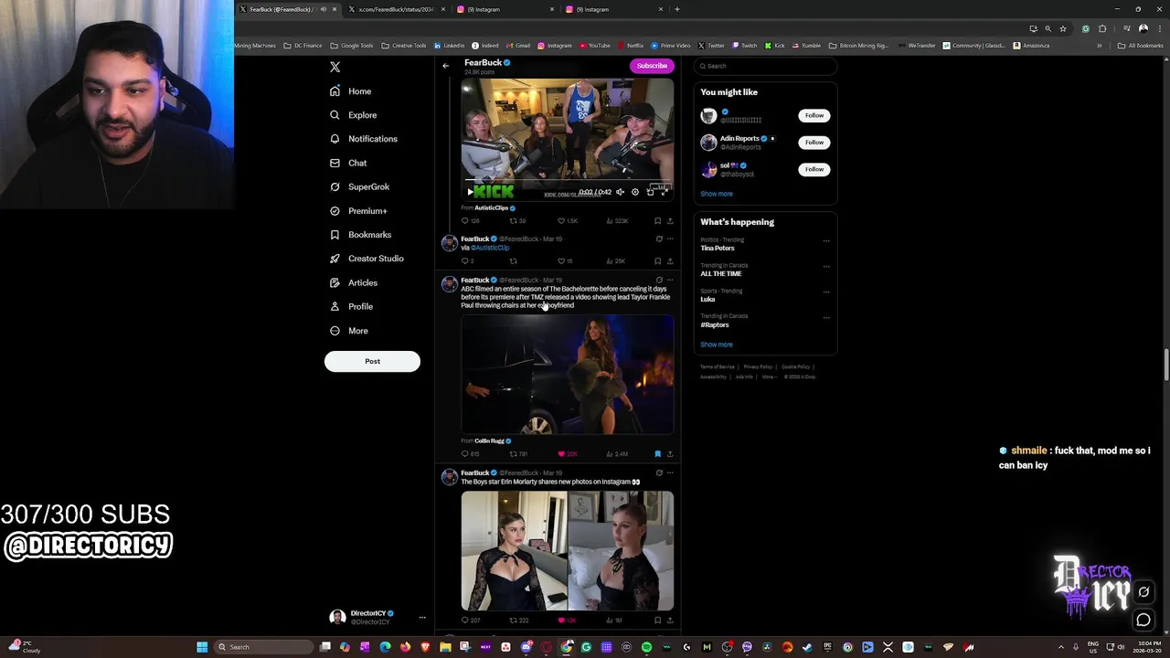Mute the Kick clip video
This screenshot has width=1170, height=658.
[620, 192]
